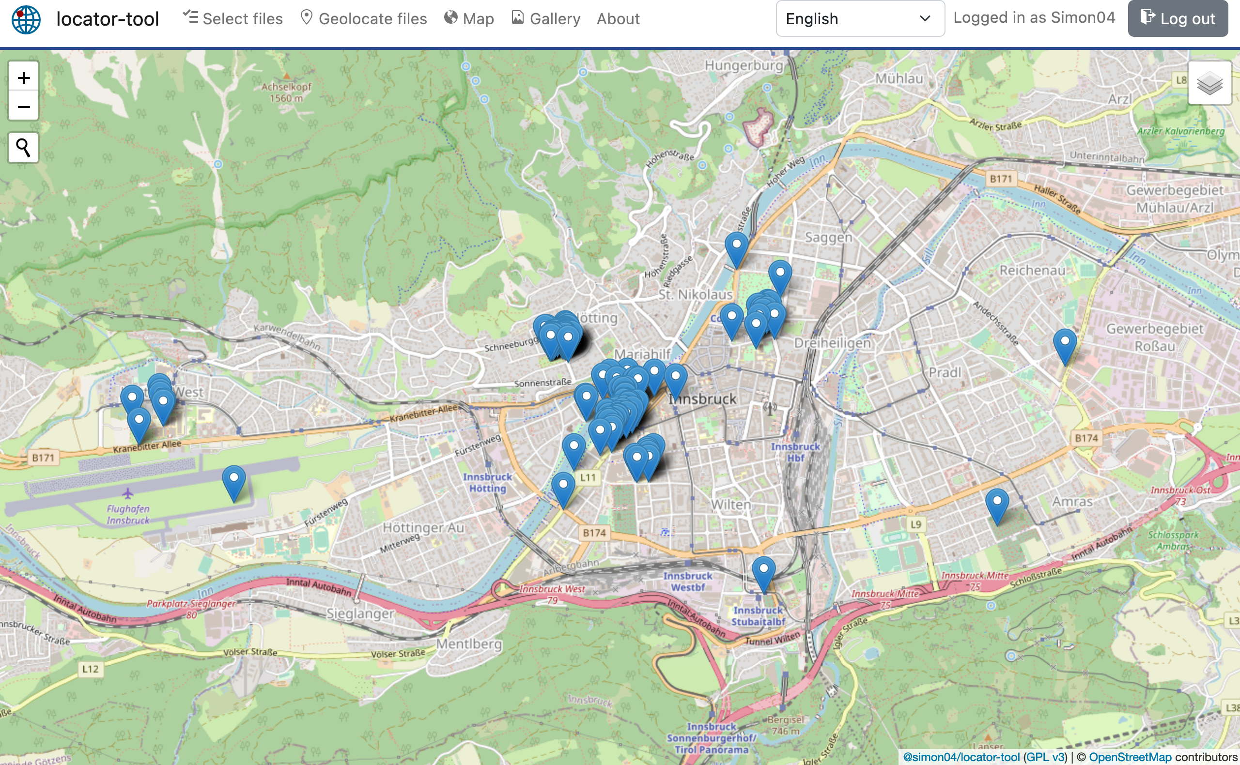Open the map layers control
The width and height of the screenshot is (1240, 765).
click(1209, 83)
